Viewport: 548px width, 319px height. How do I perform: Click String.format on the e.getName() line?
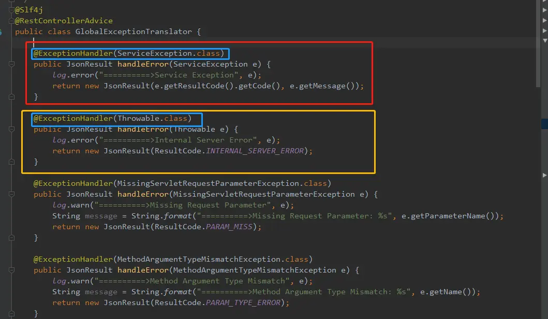point(161,292)
